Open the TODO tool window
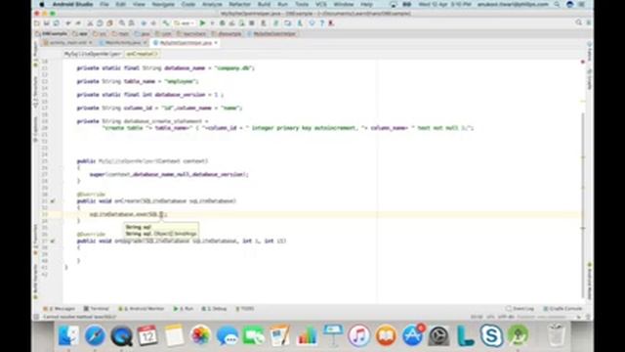Viewport: 625px width, 352px height. tap(245, 309)
